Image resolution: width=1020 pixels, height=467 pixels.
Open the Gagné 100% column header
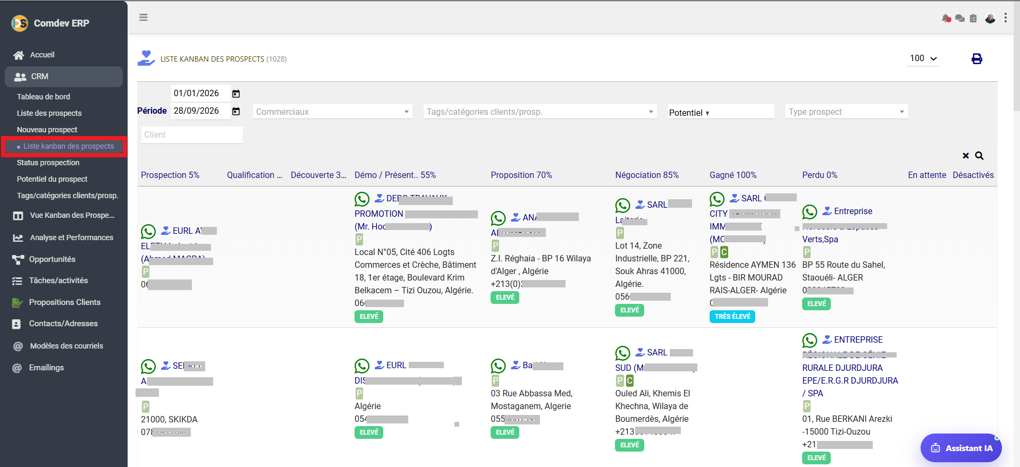click(733, 175)
